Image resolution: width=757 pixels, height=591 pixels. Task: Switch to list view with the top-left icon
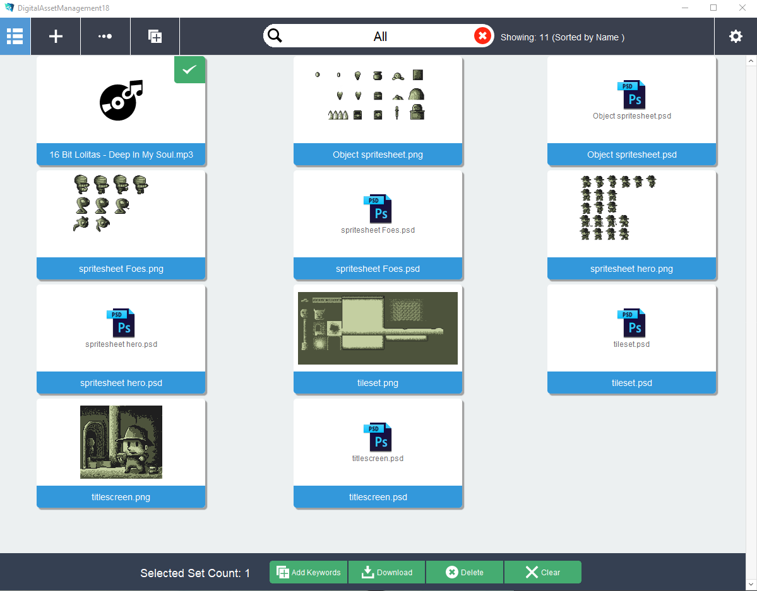pyautogui.click(x=15, y=36)
